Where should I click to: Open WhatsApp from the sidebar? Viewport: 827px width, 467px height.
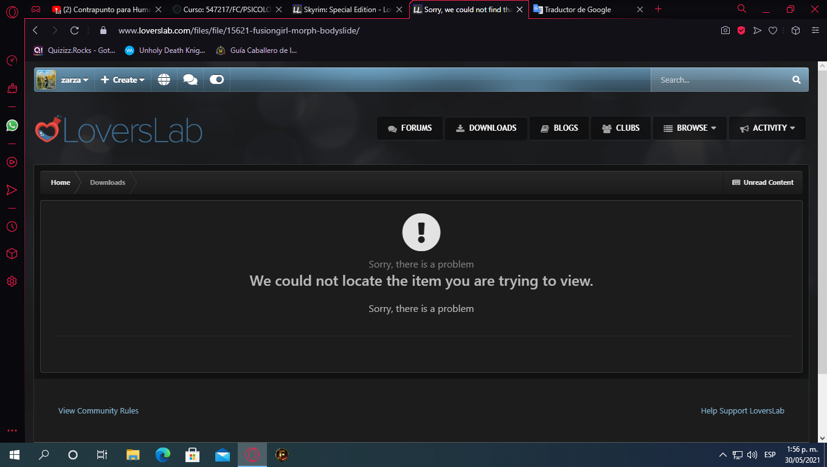click(x=12, y=125)
